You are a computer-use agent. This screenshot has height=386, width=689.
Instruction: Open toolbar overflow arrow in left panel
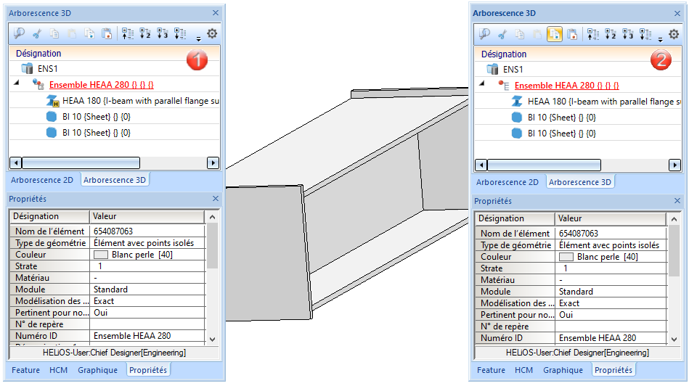click(x=199, y=38)
